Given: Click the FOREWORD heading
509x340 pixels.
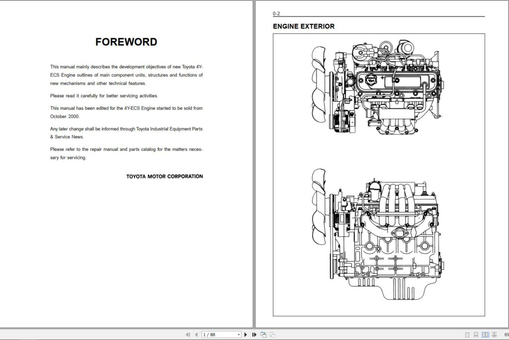Looking at the screenshot, I should click(x=126, y=42).
